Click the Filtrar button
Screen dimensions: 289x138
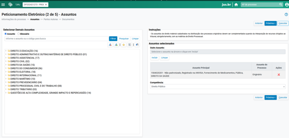click(113, 39)
